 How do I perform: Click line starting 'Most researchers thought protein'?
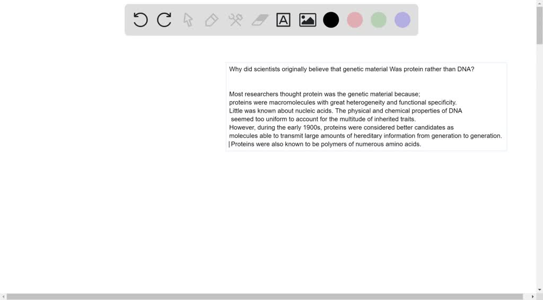point(325,94)
